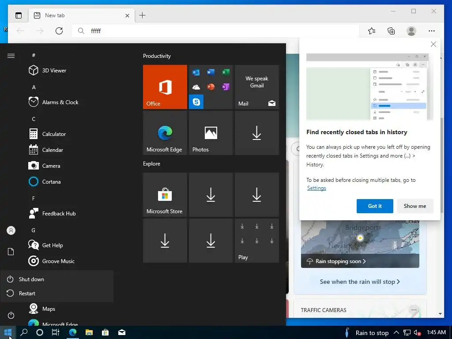Open Mail from the taskbar
452x339 pixels.
click(122, 332)
